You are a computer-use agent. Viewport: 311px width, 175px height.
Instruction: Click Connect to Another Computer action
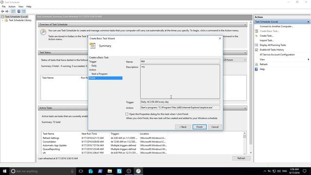click(x=276, y=26)
